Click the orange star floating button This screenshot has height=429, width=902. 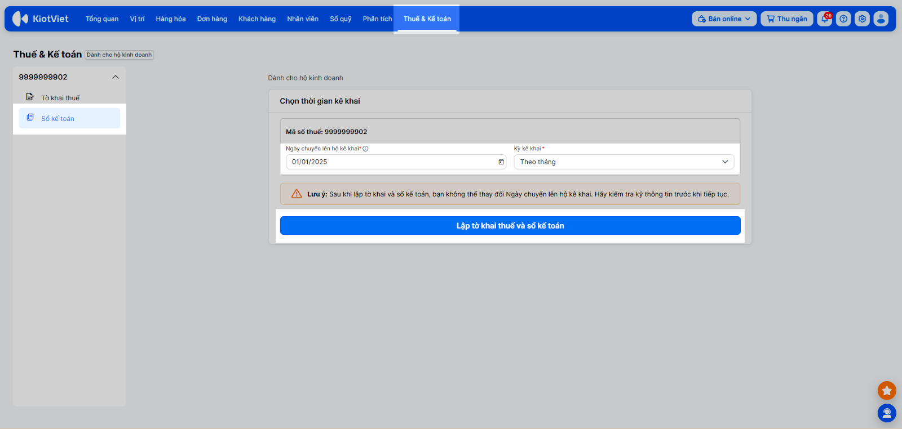click(x=887, y=390)
